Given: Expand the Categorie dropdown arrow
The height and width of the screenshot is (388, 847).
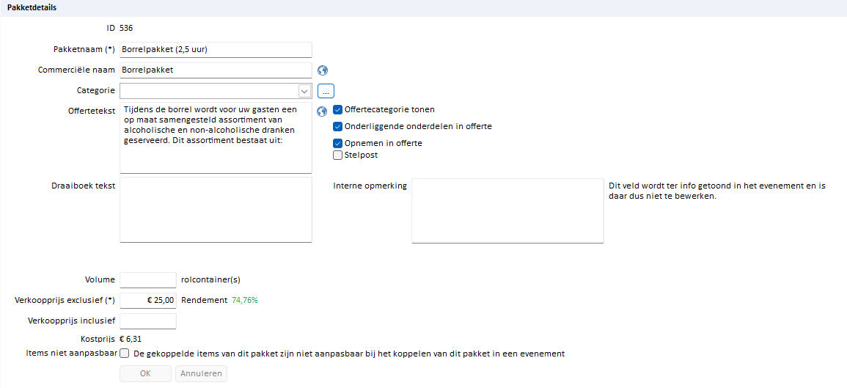Looking at the screenshot, I should tap(304, 91).
